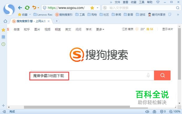Open the 收藏 menu
This screenshot has height=114, width=182.
click(x=134, y=2)
